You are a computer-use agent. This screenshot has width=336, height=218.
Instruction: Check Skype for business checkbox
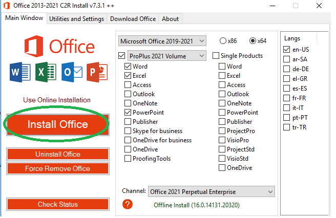(x=128, y=131)
